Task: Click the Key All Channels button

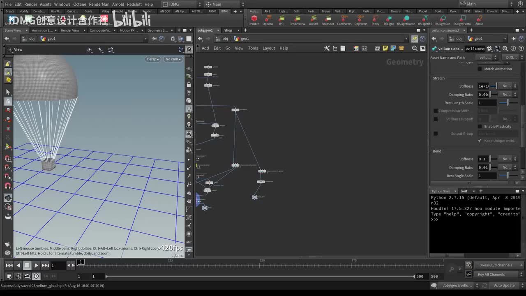Action: (x=491, y=275)
